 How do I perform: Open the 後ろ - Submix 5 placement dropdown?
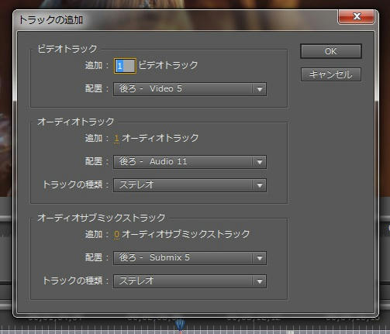pos(190,258)
